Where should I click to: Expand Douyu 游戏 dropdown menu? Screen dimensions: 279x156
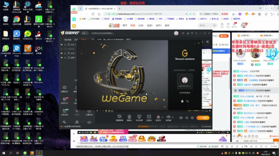(x=158, y=25)
